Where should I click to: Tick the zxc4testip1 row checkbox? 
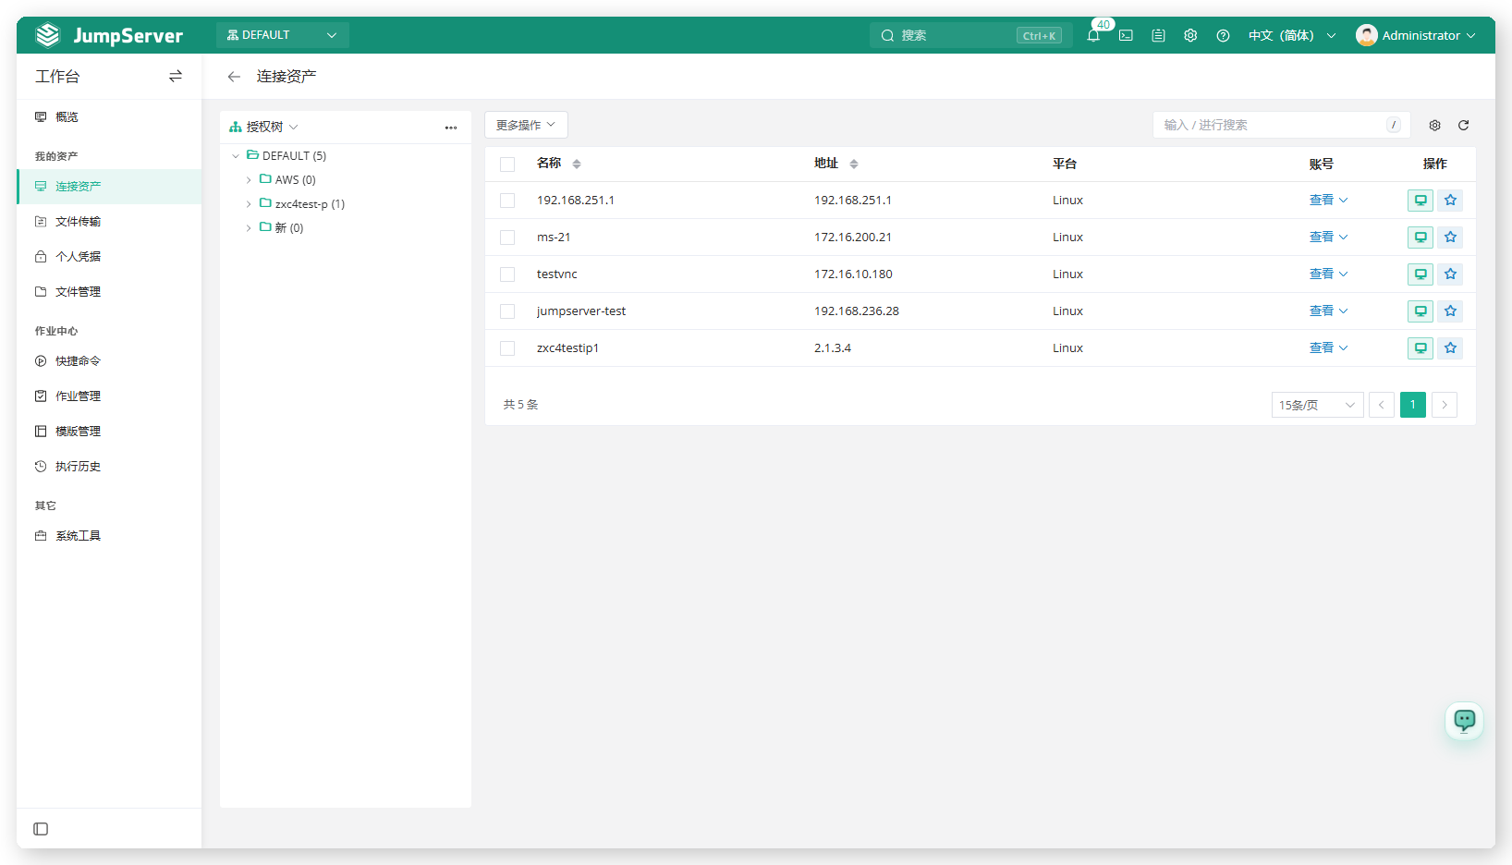507,348
